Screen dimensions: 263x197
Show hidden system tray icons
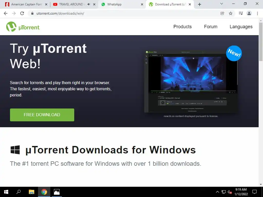(x=217, y=192)
